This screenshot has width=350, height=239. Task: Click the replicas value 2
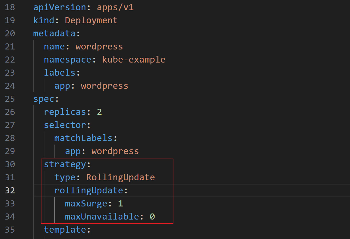pyautogui.click(x=99, y=112)
